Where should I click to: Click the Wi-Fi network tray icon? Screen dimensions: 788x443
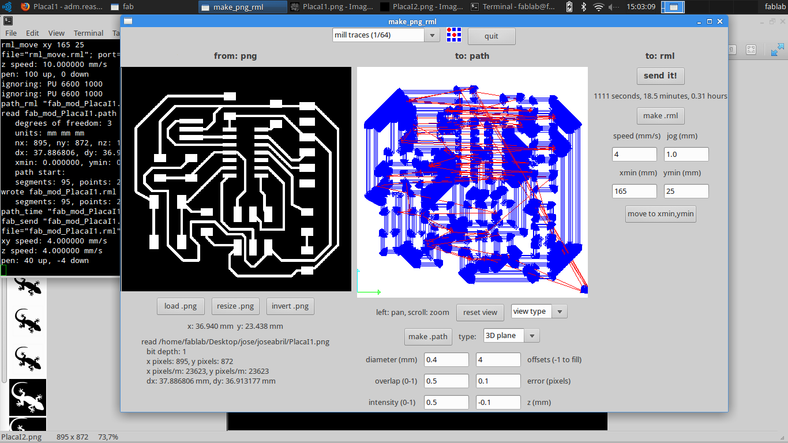(599, 7)
